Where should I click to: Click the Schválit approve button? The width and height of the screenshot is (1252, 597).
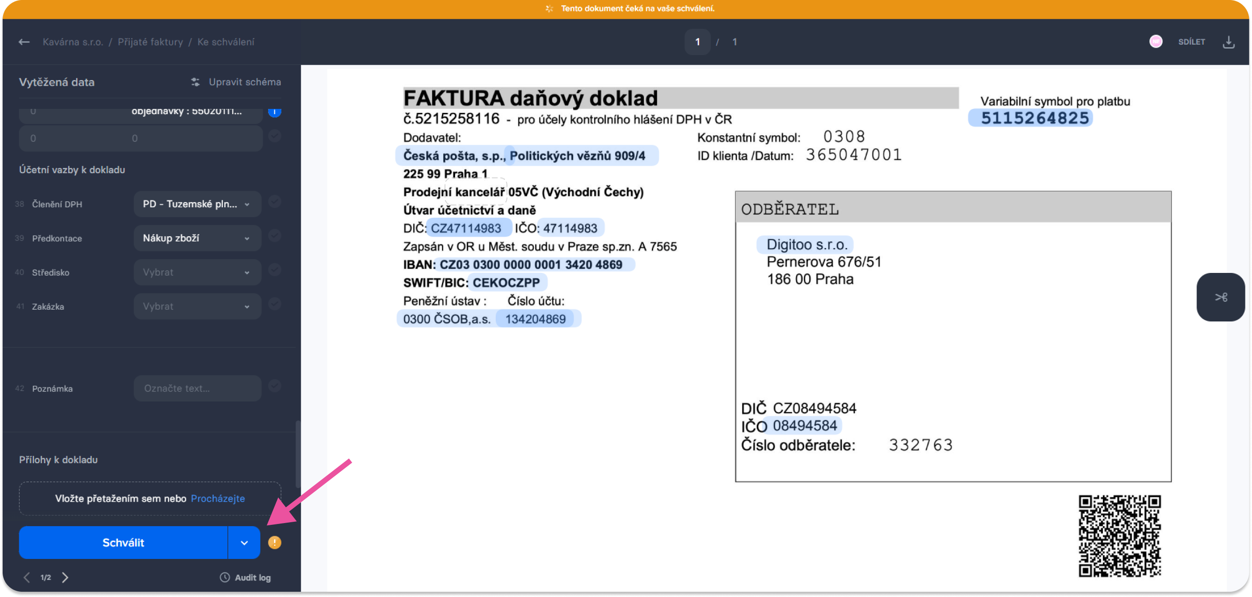tap(123, 543)
